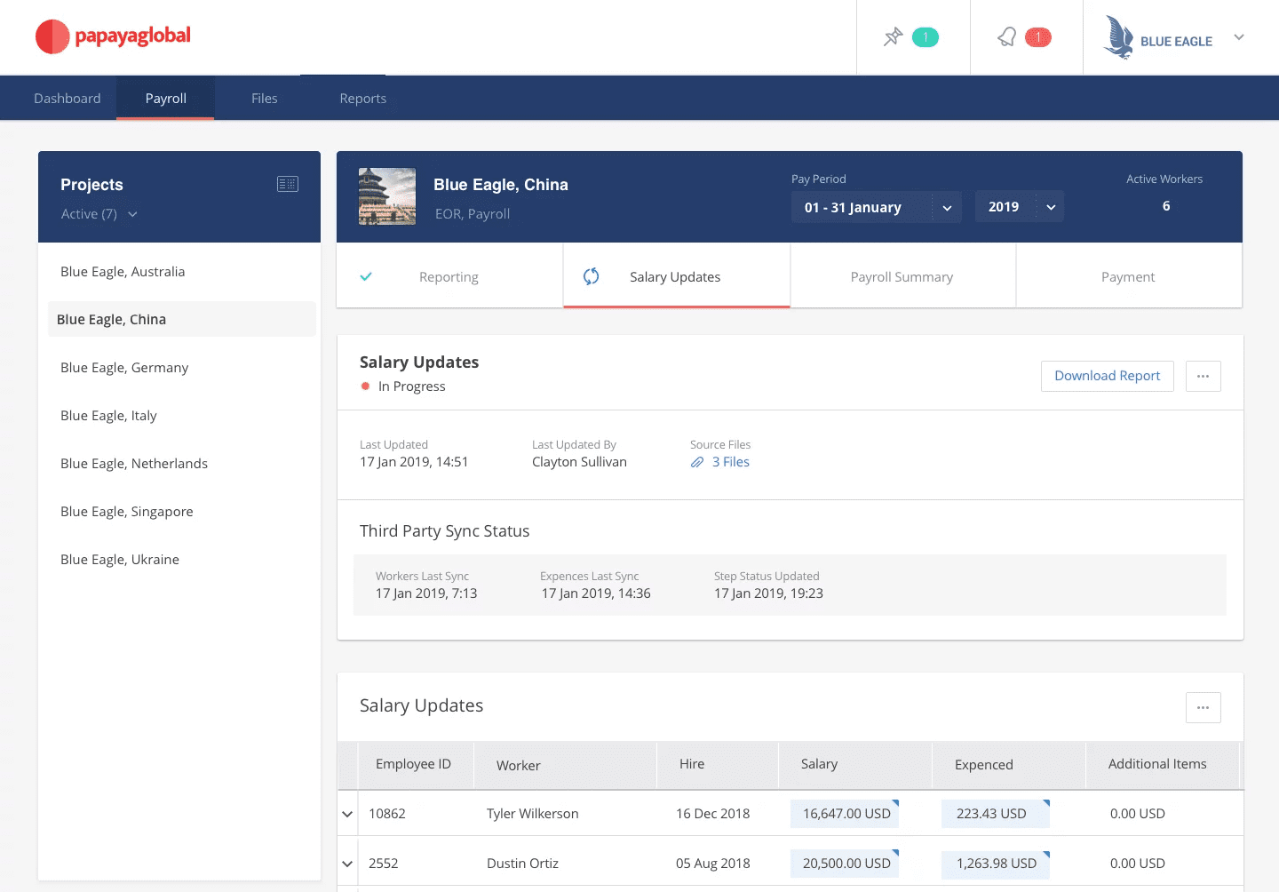Viewport: 1279px width, 892px height.
Task: Click the pin icon in header
Action: pos(893,37)
